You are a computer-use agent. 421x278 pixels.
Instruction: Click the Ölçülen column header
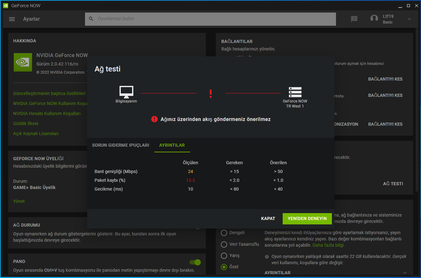tap(190, 163)
